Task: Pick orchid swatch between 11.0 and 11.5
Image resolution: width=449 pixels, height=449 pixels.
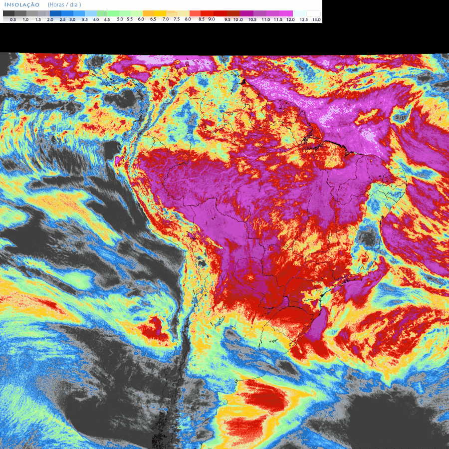Action: [272, 13]
